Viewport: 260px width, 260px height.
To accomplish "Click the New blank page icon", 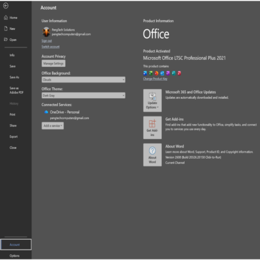I will pos(6,29).
